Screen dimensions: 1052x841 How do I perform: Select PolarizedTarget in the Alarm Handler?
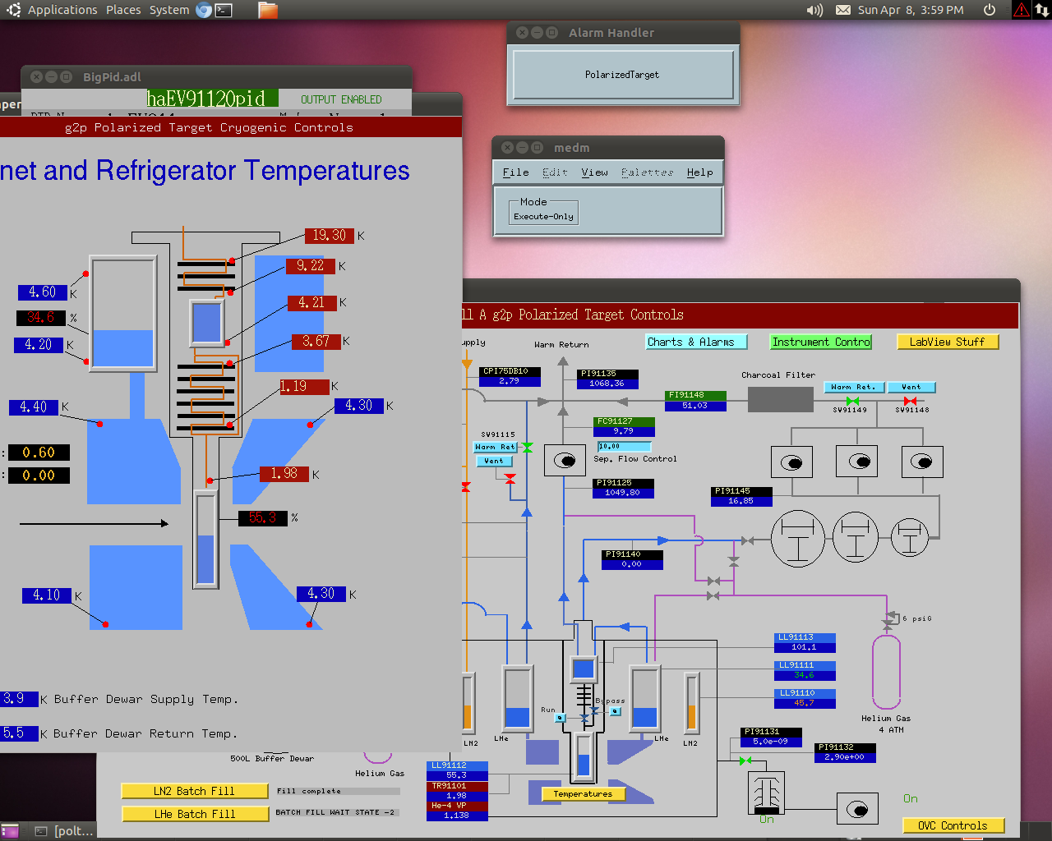[x=622, y=75]
